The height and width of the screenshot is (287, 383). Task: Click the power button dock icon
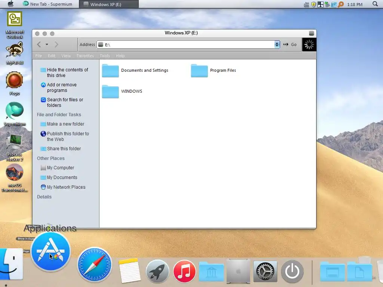pyautogui.click(x=292, y=271)
